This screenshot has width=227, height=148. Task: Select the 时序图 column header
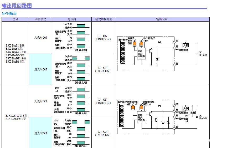coord(71,19)
